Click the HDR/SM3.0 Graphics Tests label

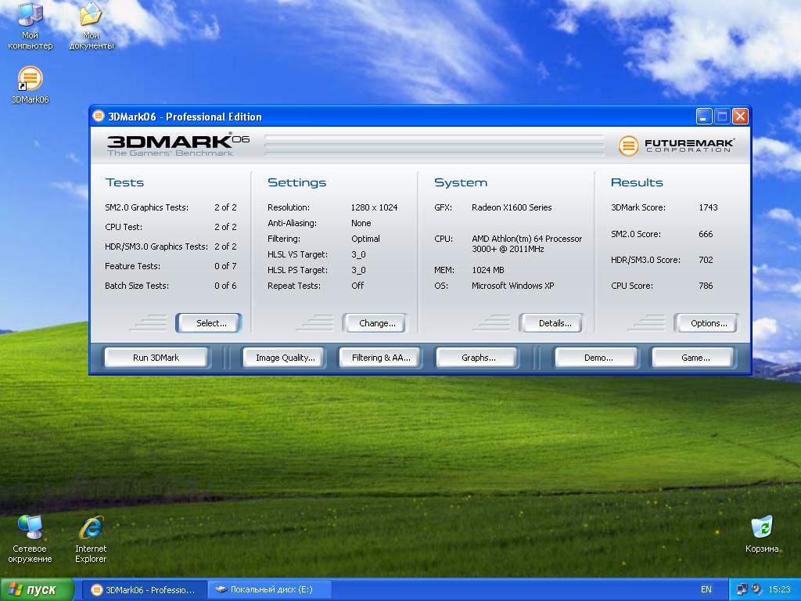click(x=156, y=247)
